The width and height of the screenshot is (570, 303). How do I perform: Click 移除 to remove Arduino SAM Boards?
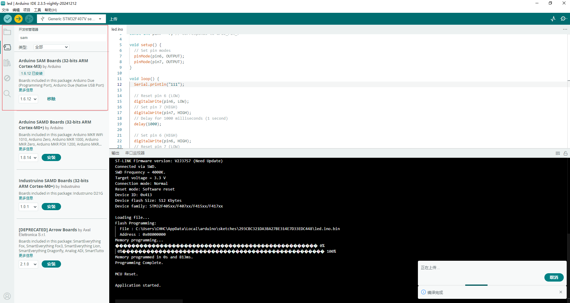click(51, 99)
